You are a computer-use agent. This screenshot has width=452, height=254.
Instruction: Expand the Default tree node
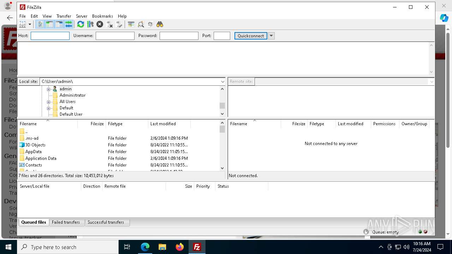49,108
